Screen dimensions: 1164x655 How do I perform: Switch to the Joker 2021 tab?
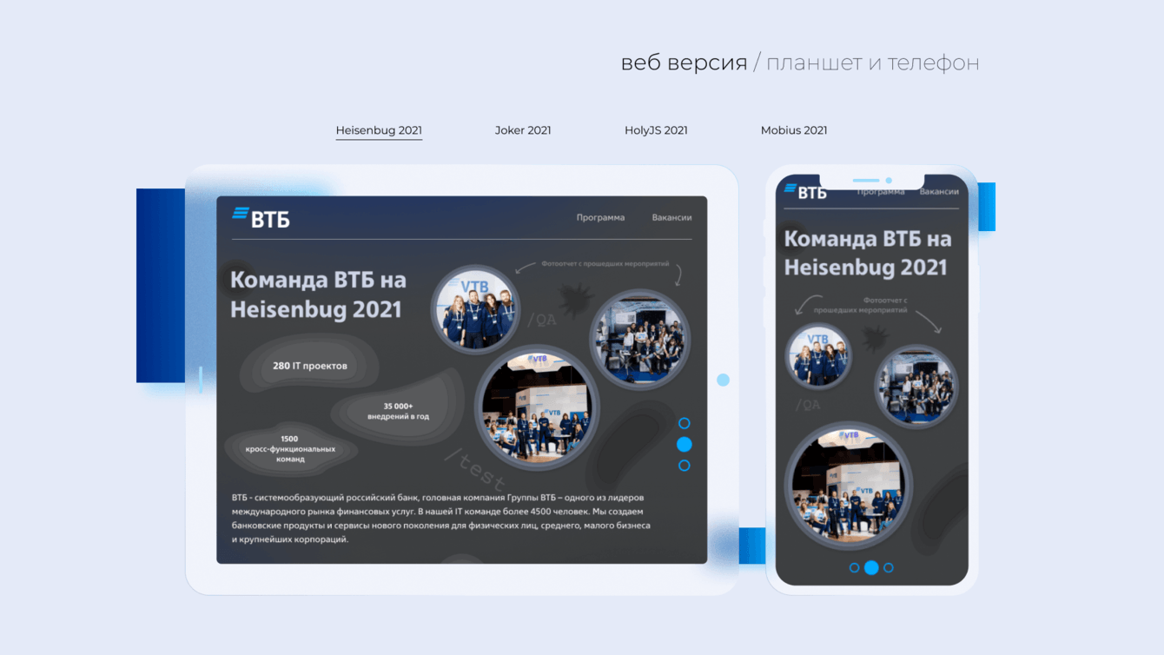pos(523,130)
